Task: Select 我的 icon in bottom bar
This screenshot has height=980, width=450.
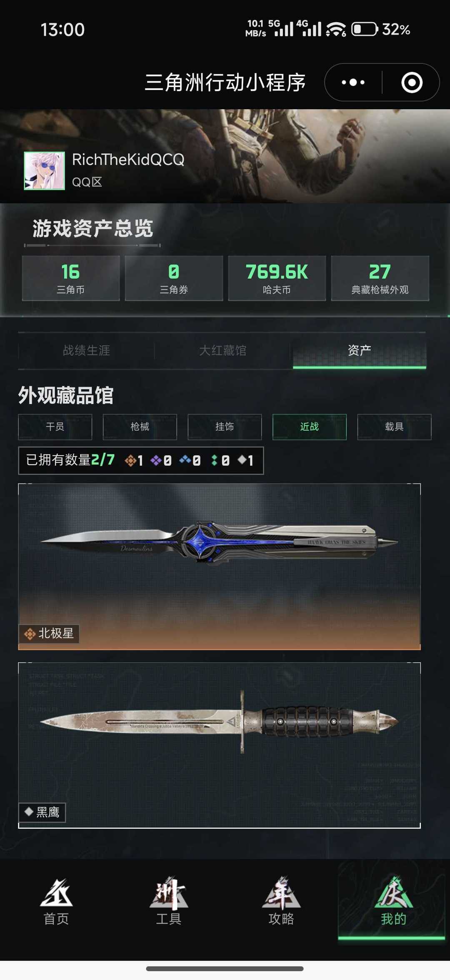Action: (x=393, y=893)
